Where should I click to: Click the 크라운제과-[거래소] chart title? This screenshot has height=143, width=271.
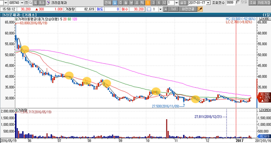coord(19,15)
